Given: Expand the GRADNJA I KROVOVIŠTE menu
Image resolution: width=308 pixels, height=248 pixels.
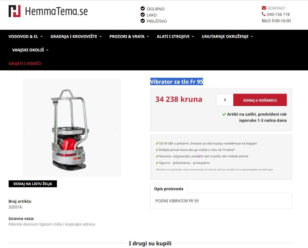Looking at the screenshot, I should (76, 37).
